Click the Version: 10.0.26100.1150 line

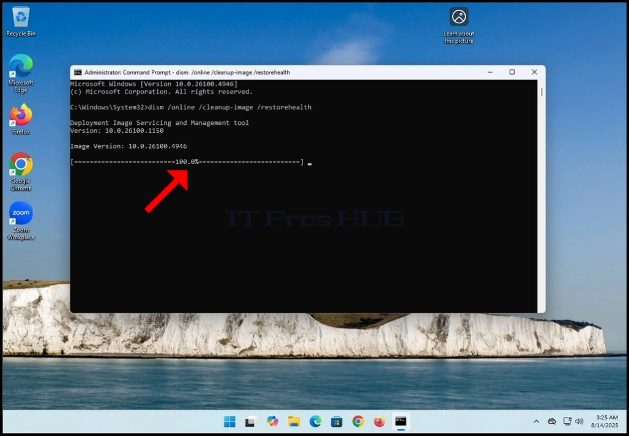pos(117,131)
